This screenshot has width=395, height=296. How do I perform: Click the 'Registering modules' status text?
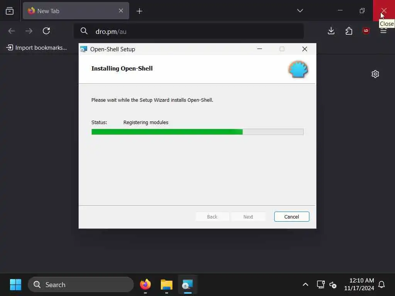click(146, 122)
